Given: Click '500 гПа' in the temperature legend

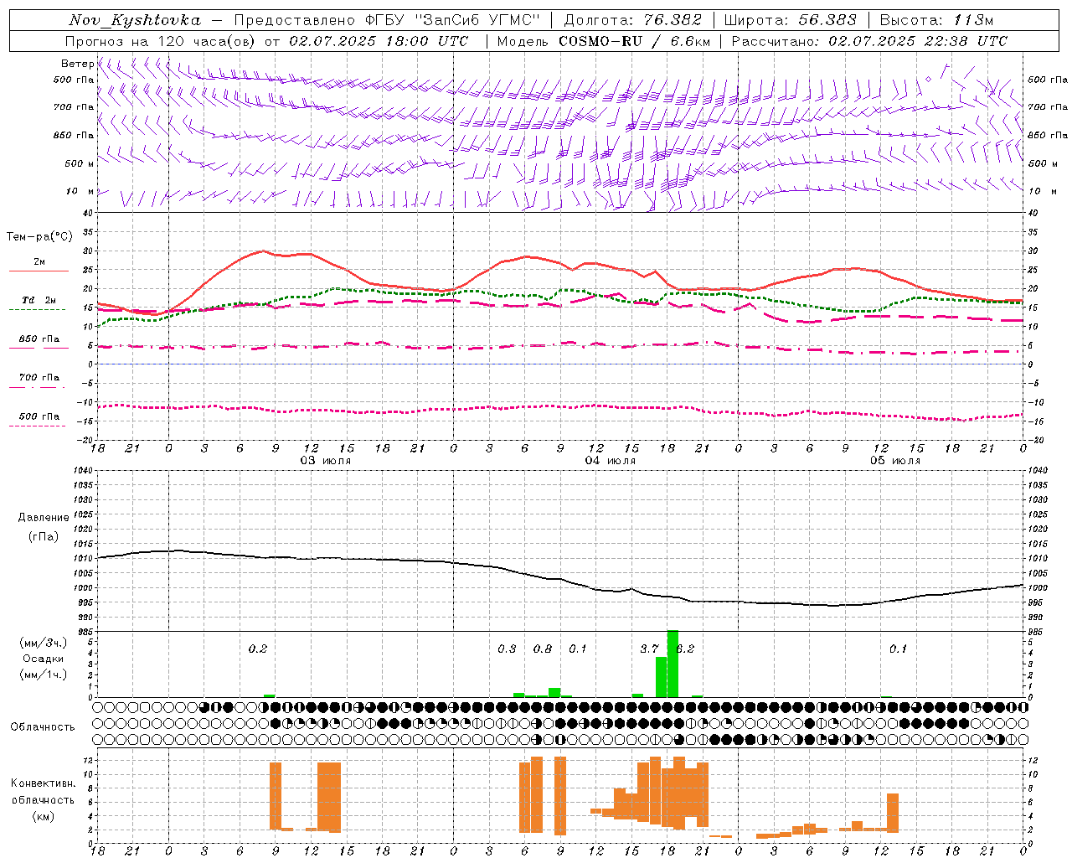Looking at the screenshot, I should click(x=39, y=416).
